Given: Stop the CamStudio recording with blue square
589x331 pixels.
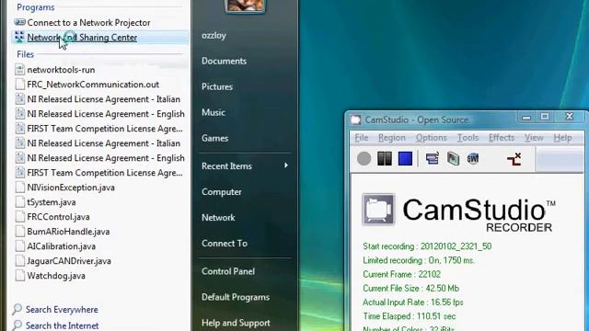Looking at the screenshot, I should (x=405, y=158).
